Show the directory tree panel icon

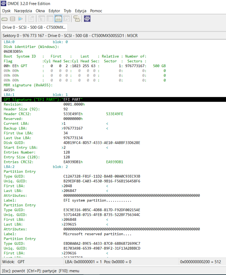pos(42,19)
